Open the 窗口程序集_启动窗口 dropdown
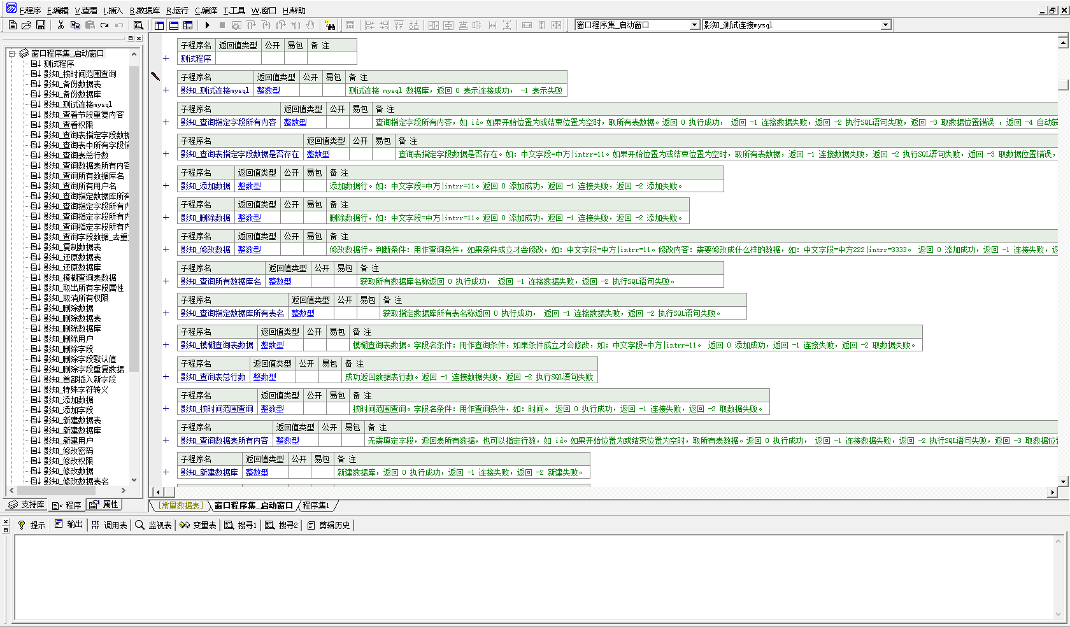Screen dimensions: 1070x627 click(x=694, y=25)
